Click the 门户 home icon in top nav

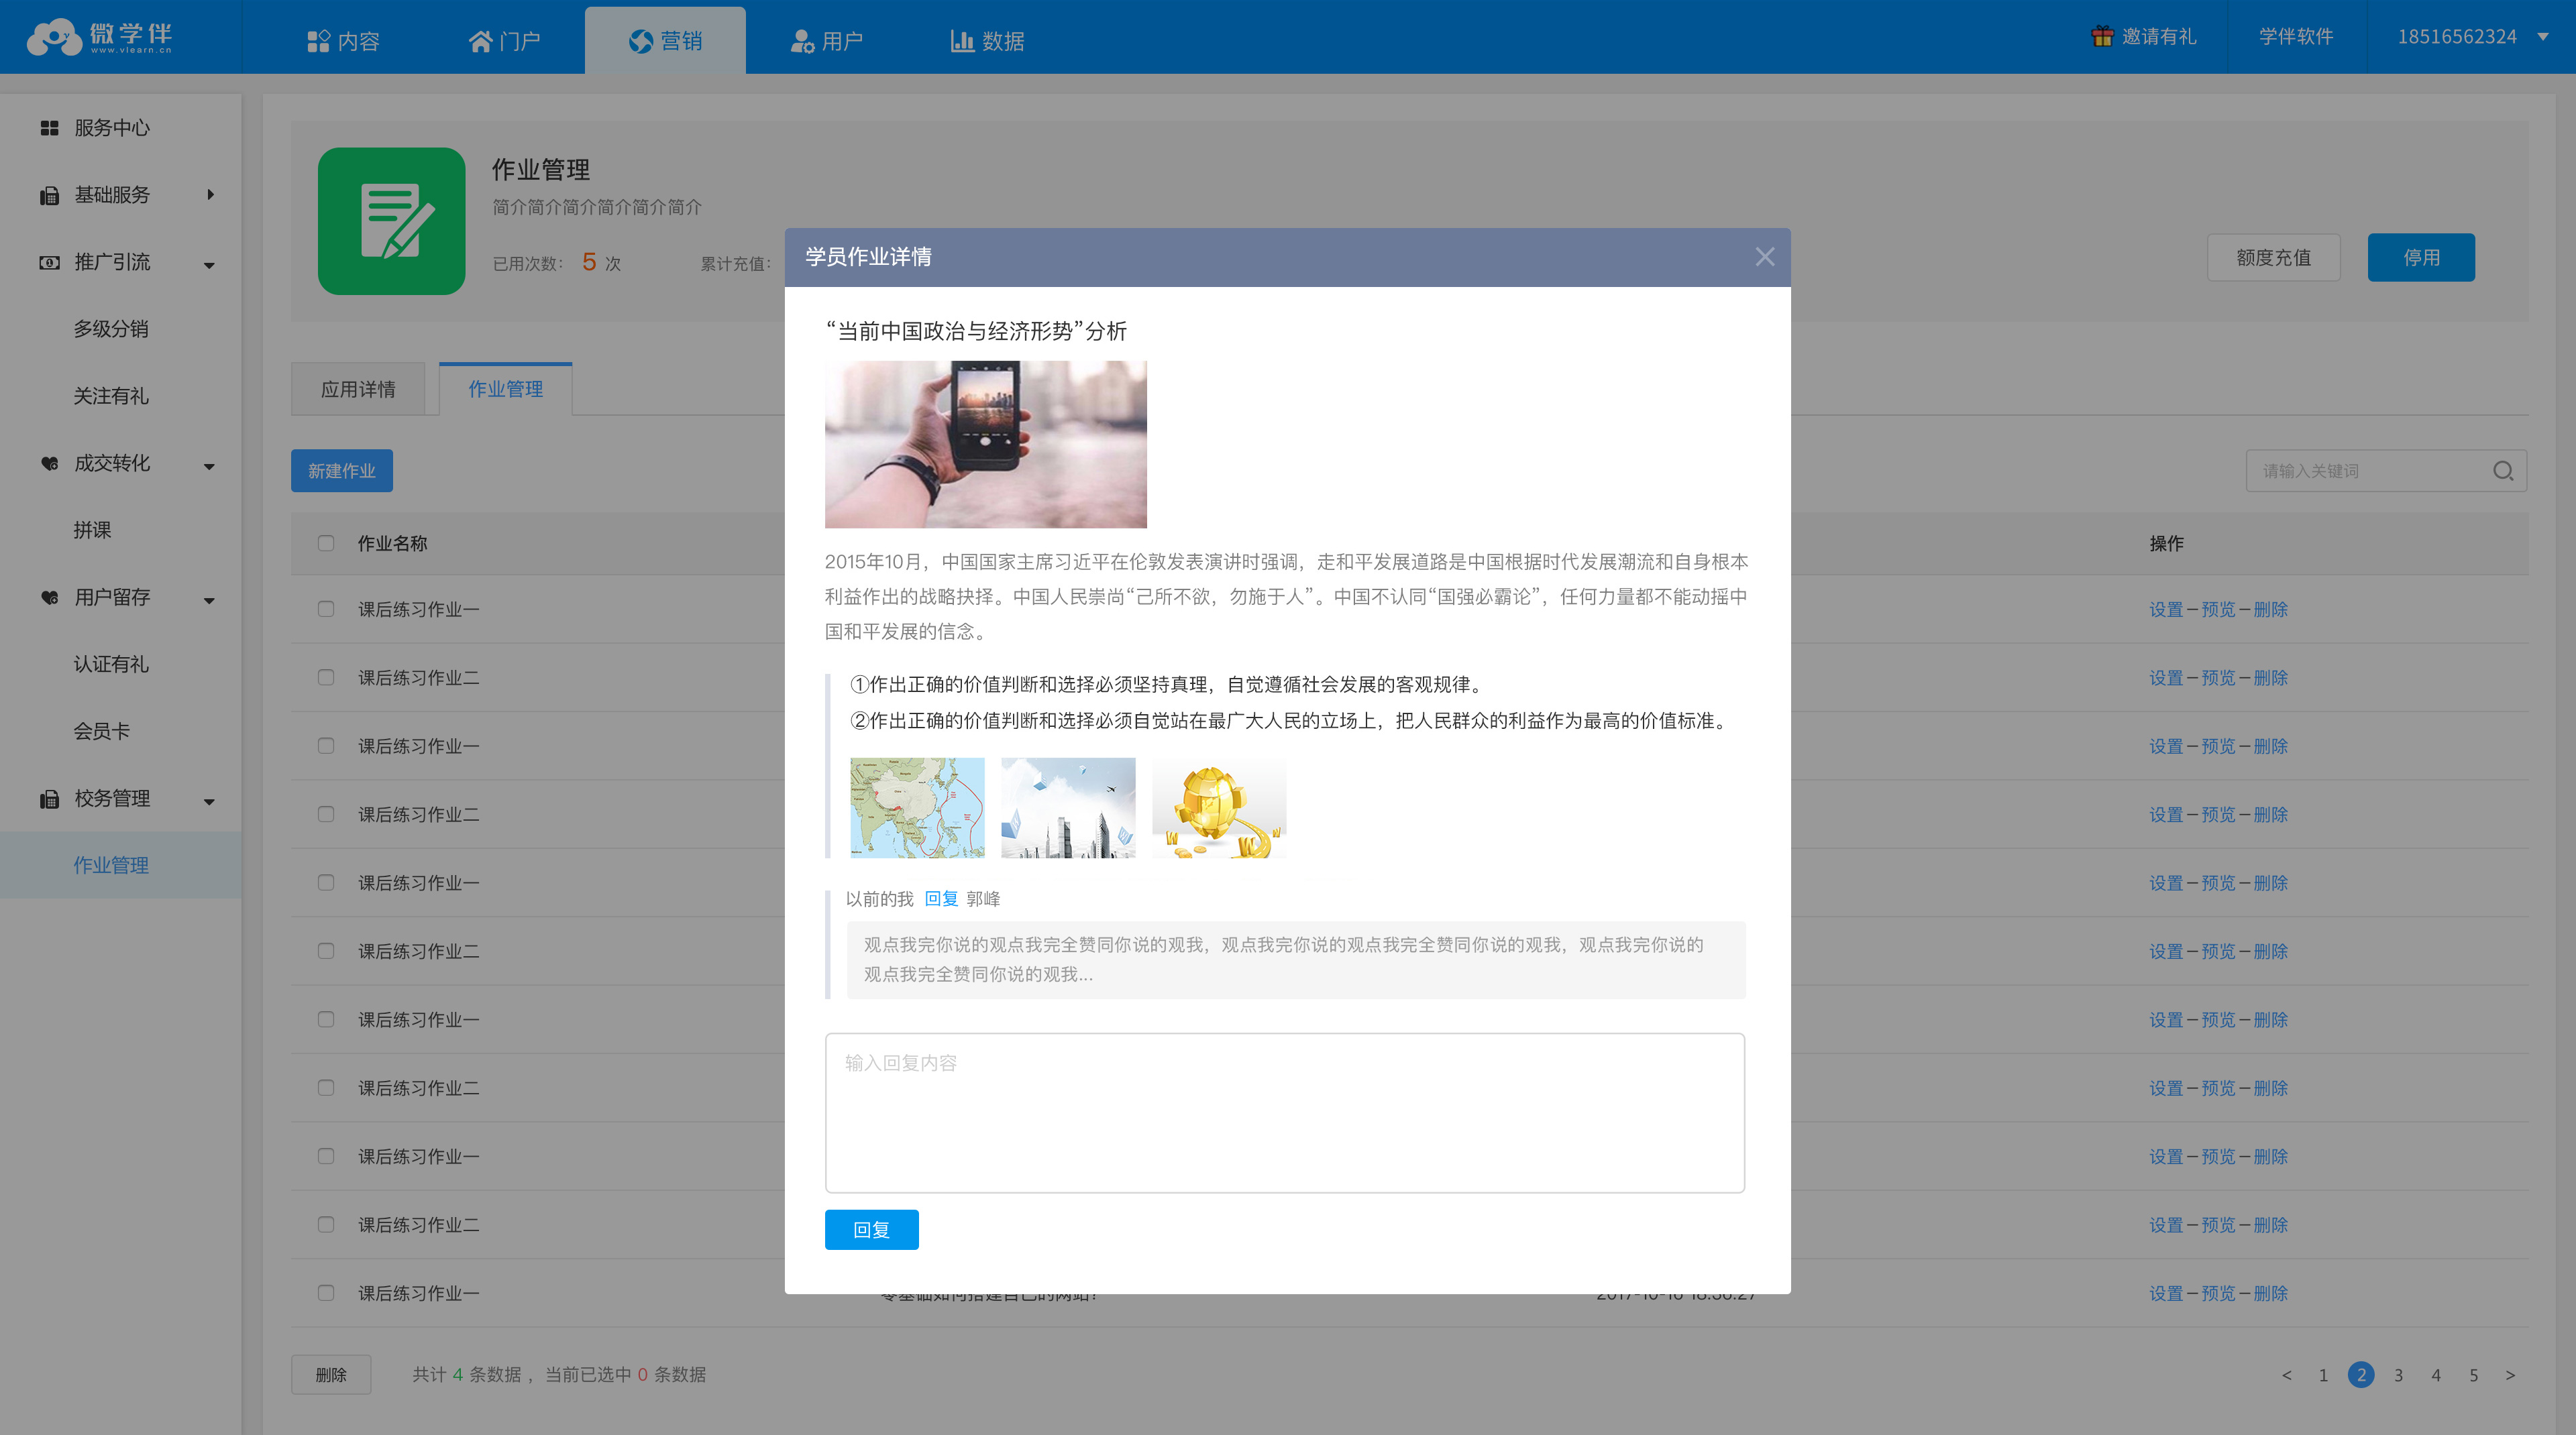click(480, 41)
